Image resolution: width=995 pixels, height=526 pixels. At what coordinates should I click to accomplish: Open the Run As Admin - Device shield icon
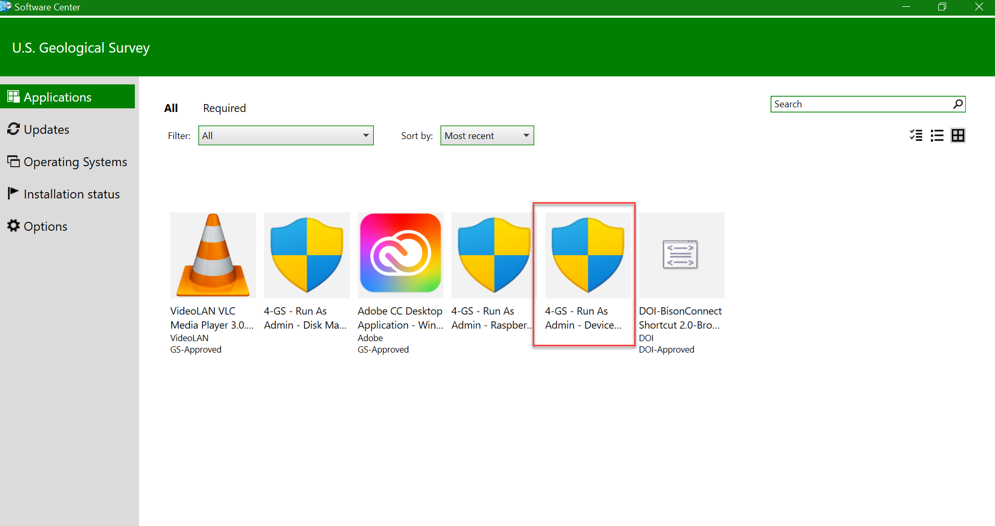point(588,255)
